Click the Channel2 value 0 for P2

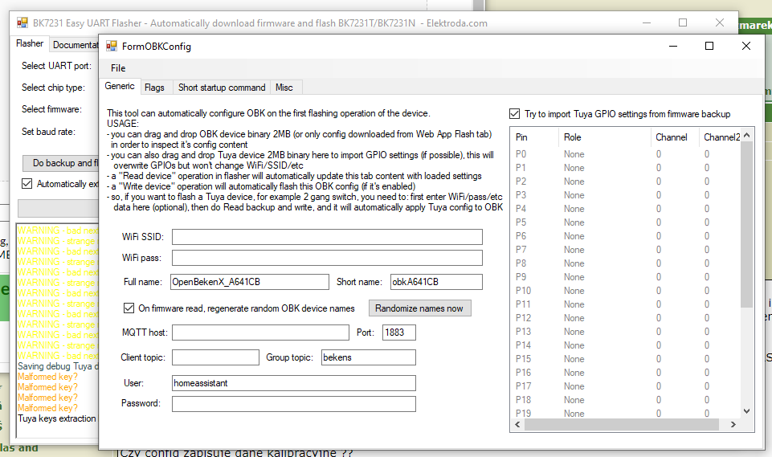coord(707,182)
